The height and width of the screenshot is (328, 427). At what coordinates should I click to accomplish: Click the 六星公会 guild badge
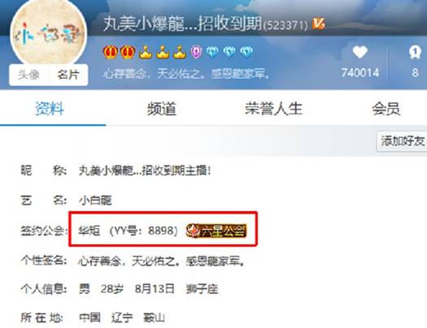(x=216, y=231)
